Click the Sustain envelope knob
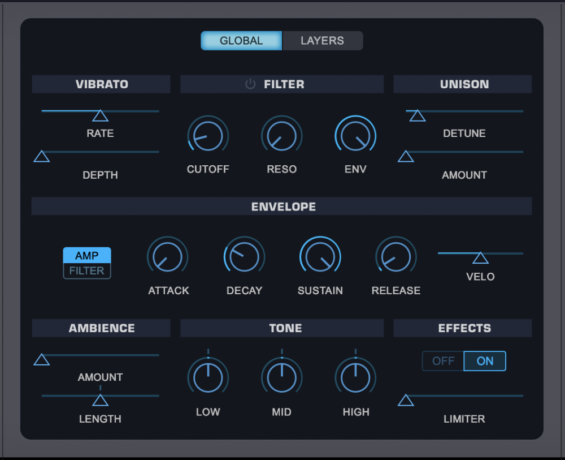 (320, 257)
